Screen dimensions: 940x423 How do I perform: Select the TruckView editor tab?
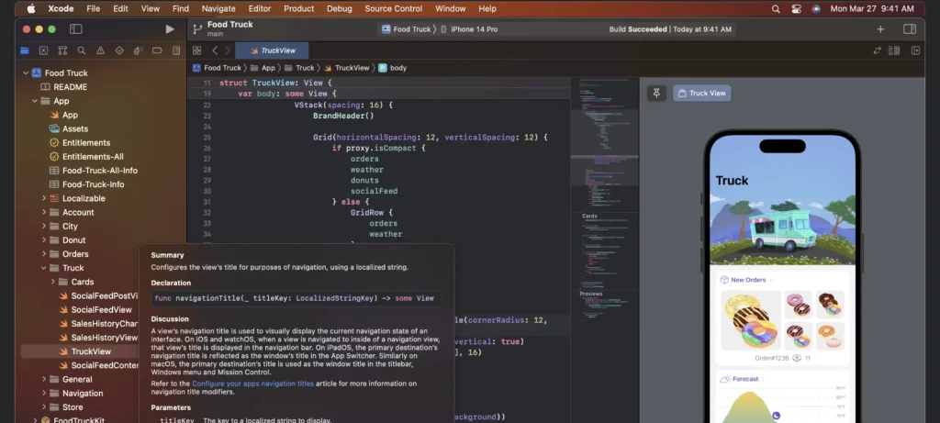tap(272, 50)
